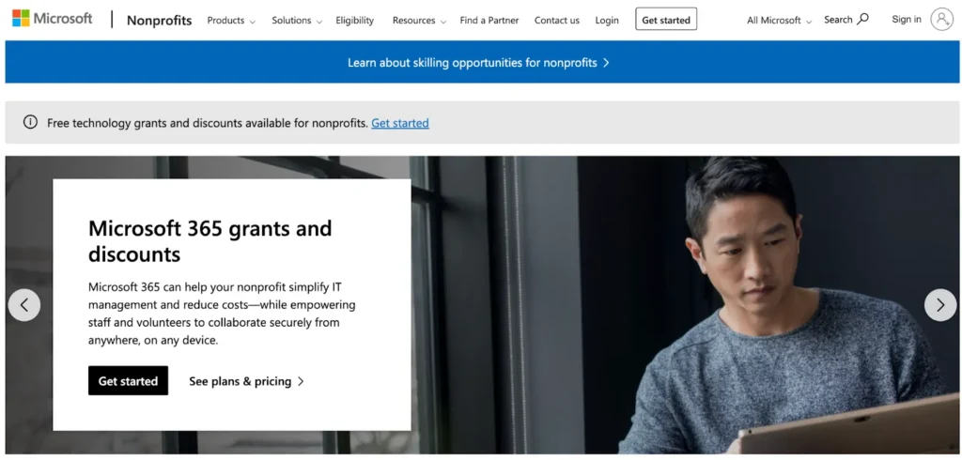Open the Nonprofits home link
The height and width of the screenshot is (460, 962).
coord(159,21)
